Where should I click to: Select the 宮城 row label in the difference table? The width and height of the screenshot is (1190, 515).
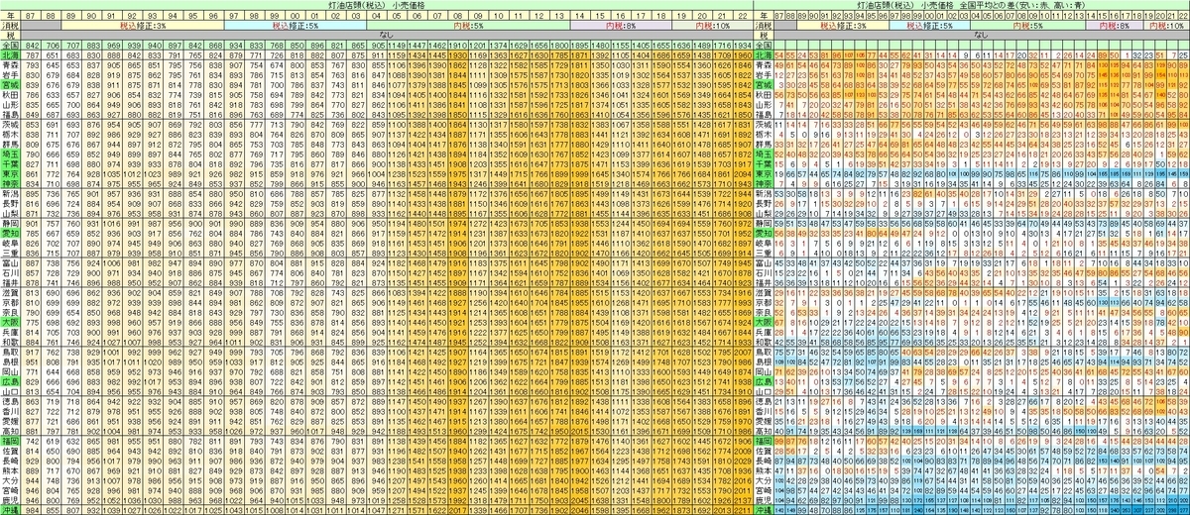(764, 84)
